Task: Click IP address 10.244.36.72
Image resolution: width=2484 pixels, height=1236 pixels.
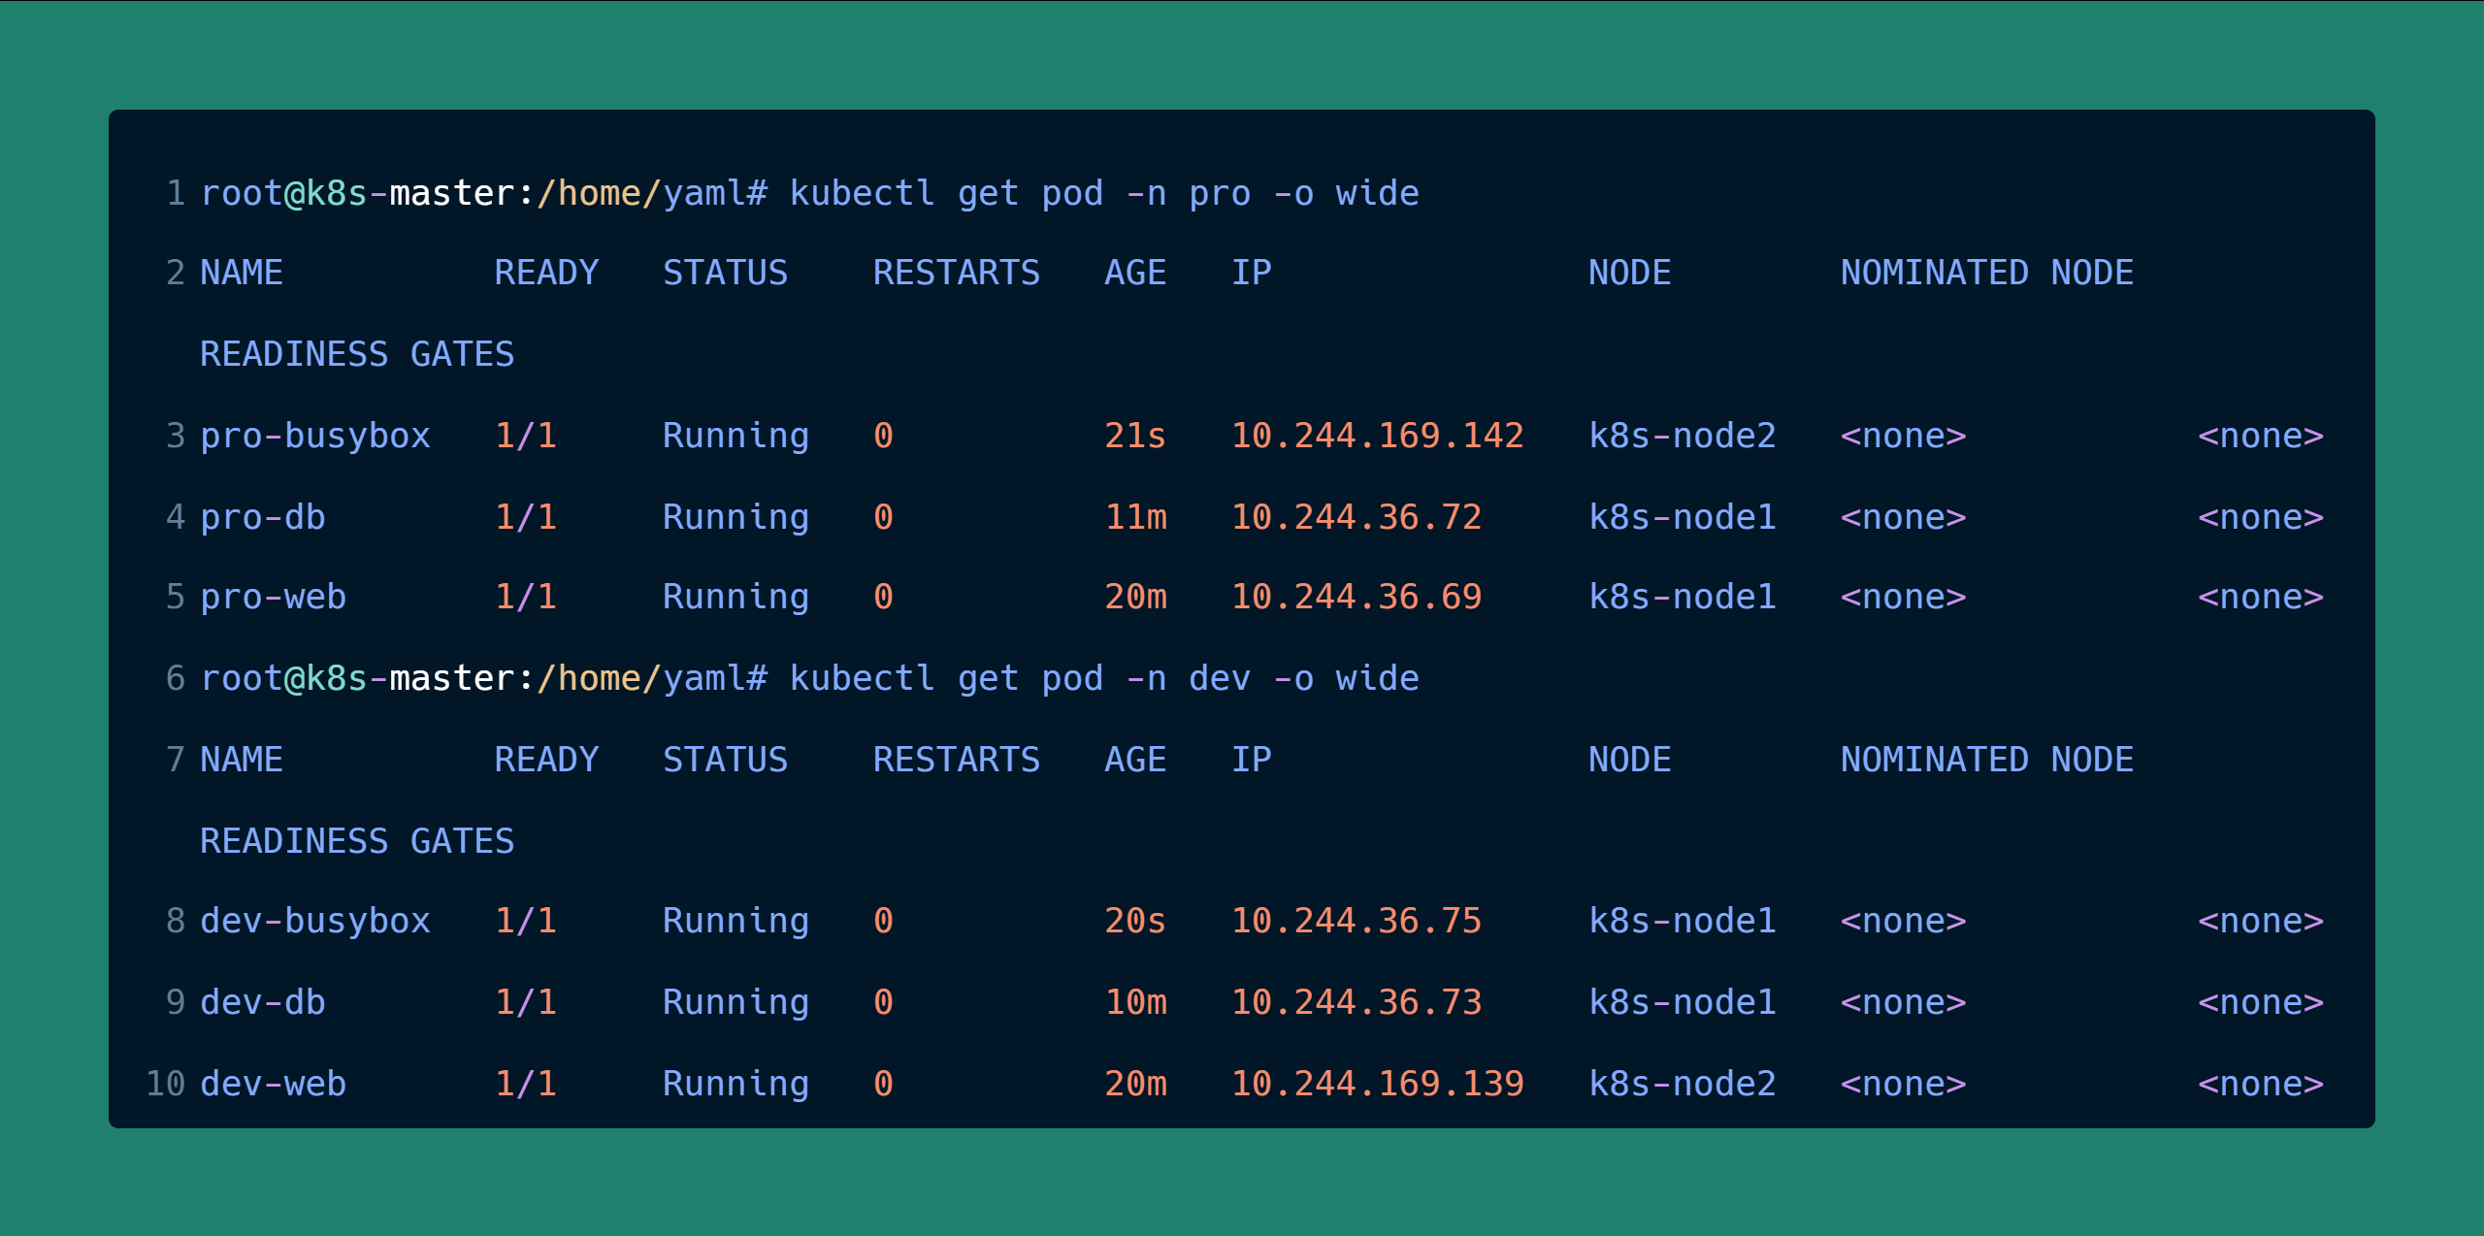Action: (x=1356, y=517)
